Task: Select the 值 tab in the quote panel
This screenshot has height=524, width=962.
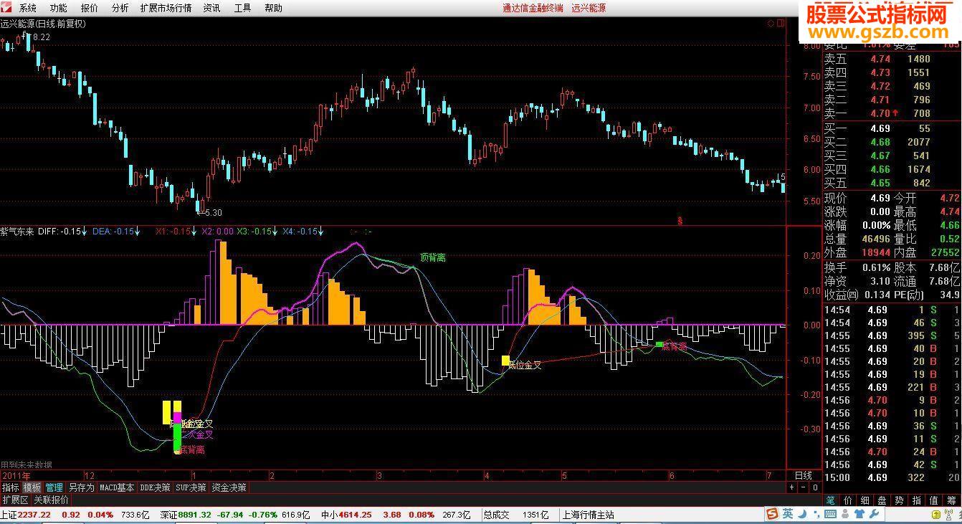Action: [933, 500]
